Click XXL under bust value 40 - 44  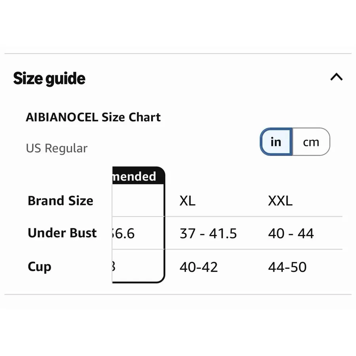coord(291,233)
